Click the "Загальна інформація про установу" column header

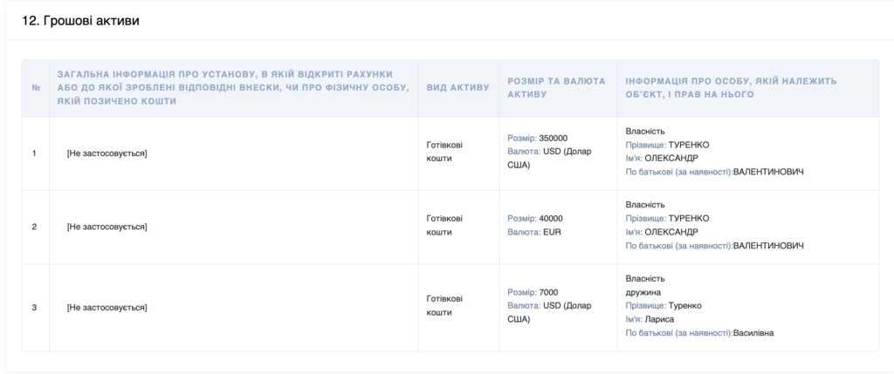[x=232, y=87]
